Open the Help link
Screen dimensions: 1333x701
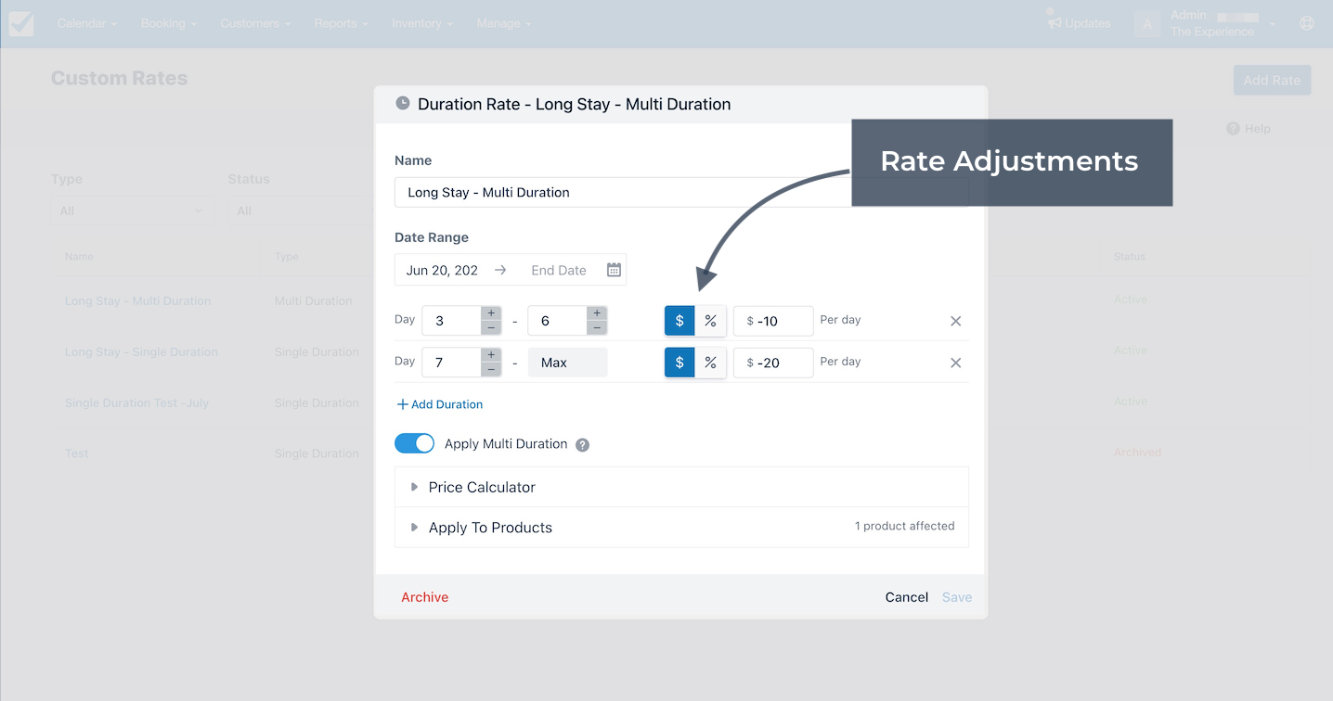(x=1249, y=129)
